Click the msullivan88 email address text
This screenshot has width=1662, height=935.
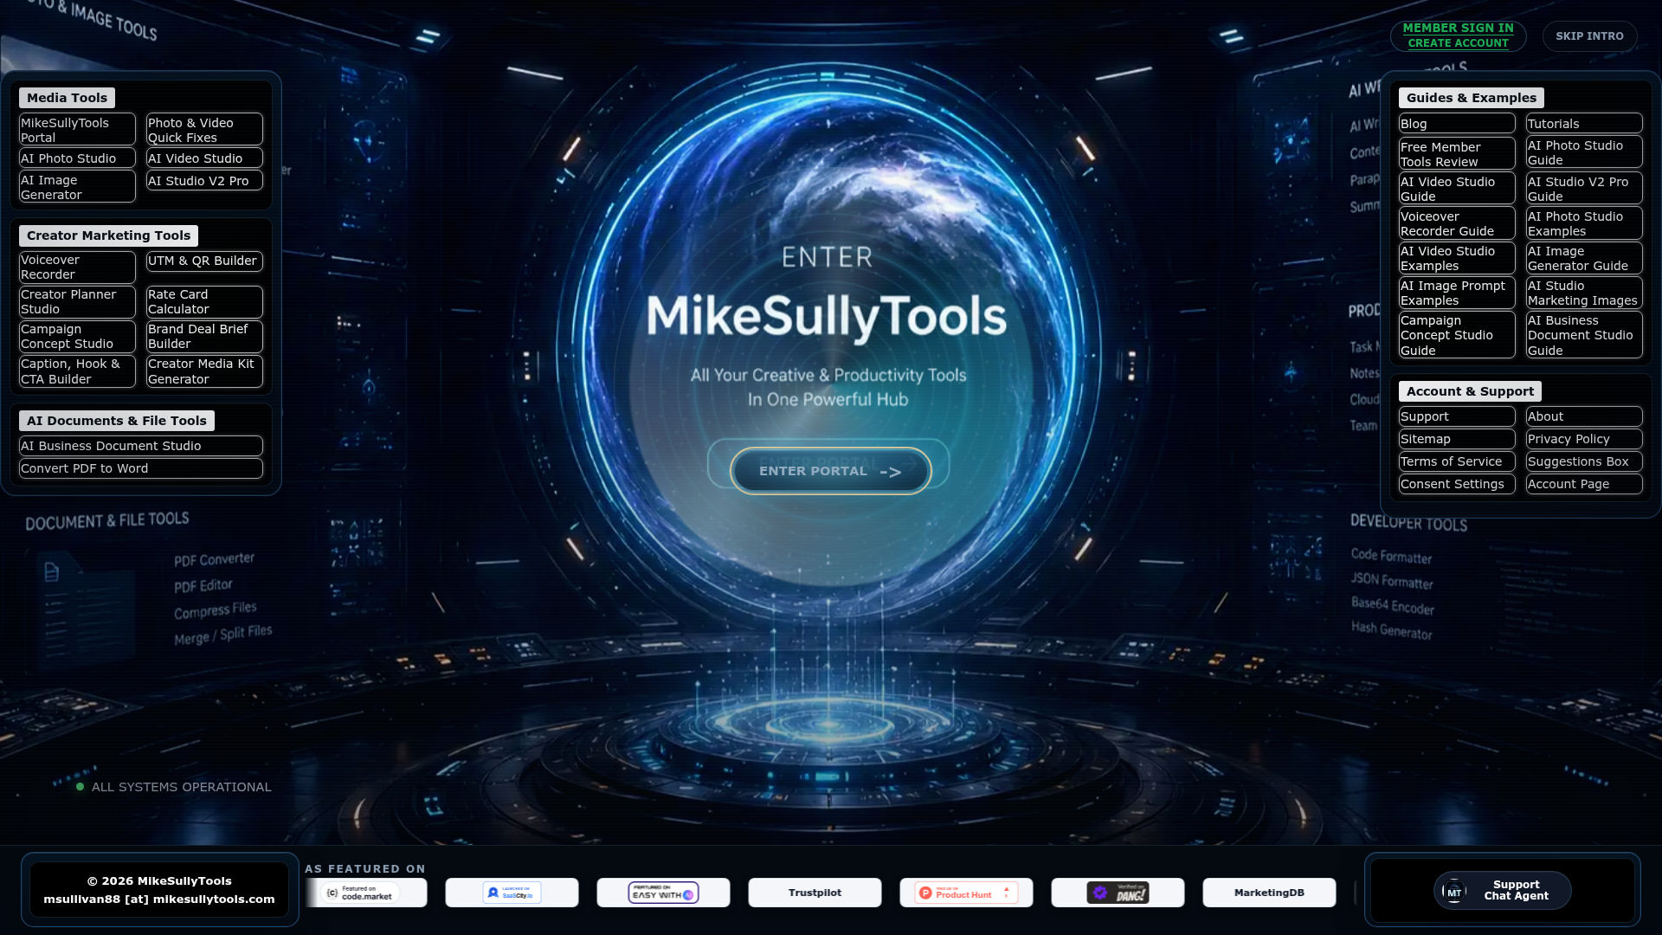click(159, 900)
